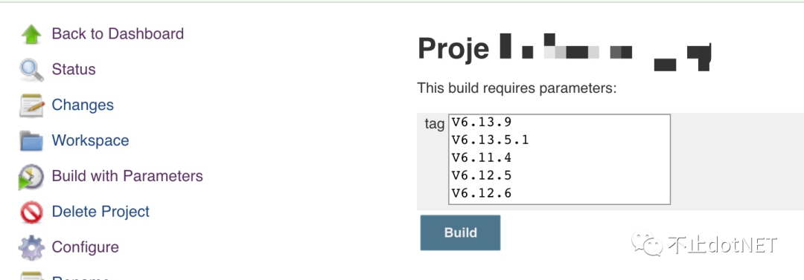The image size is (804, 280).
Task: Go to the Changes page link
Action: point(83,105)
